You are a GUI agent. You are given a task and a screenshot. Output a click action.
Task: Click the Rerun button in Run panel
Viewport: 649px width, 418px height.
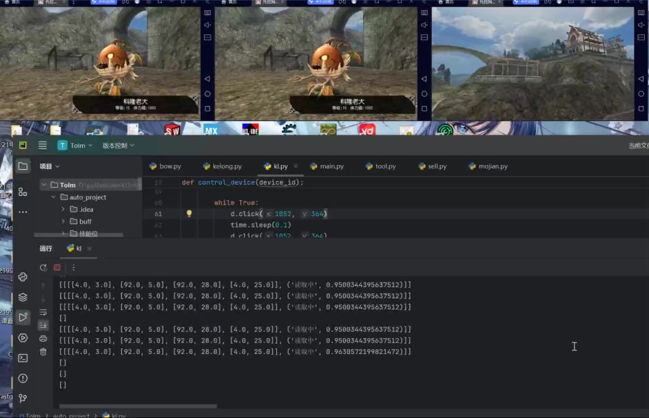(x=43, y=267)
